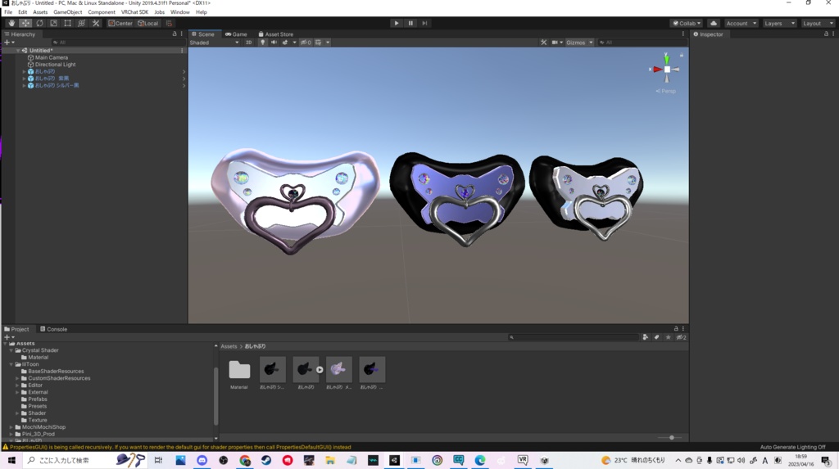This screenshot has width=839, height=469.
Task: Open the Window menu
Action: 179,11
